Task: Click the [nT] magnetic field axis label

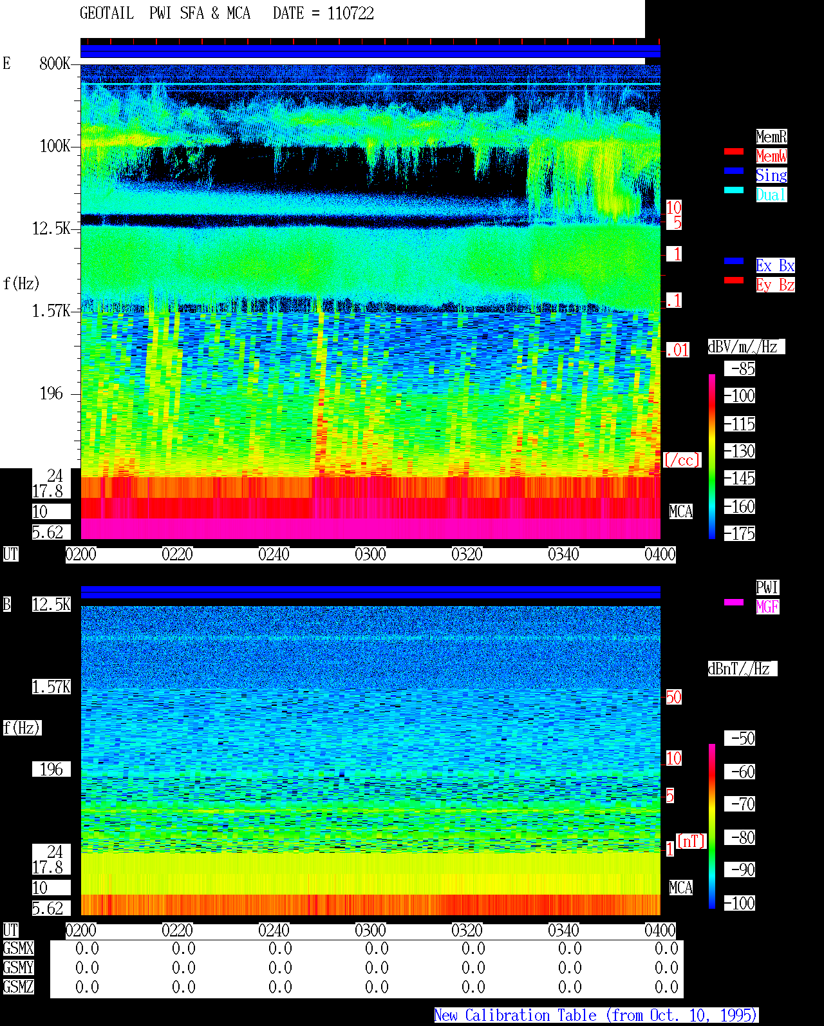Action: click(691, 841)
